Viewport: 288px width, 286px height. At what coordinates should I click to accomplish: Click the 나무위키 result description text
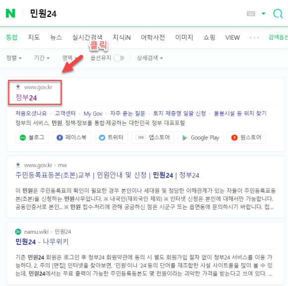coord(144,265)
